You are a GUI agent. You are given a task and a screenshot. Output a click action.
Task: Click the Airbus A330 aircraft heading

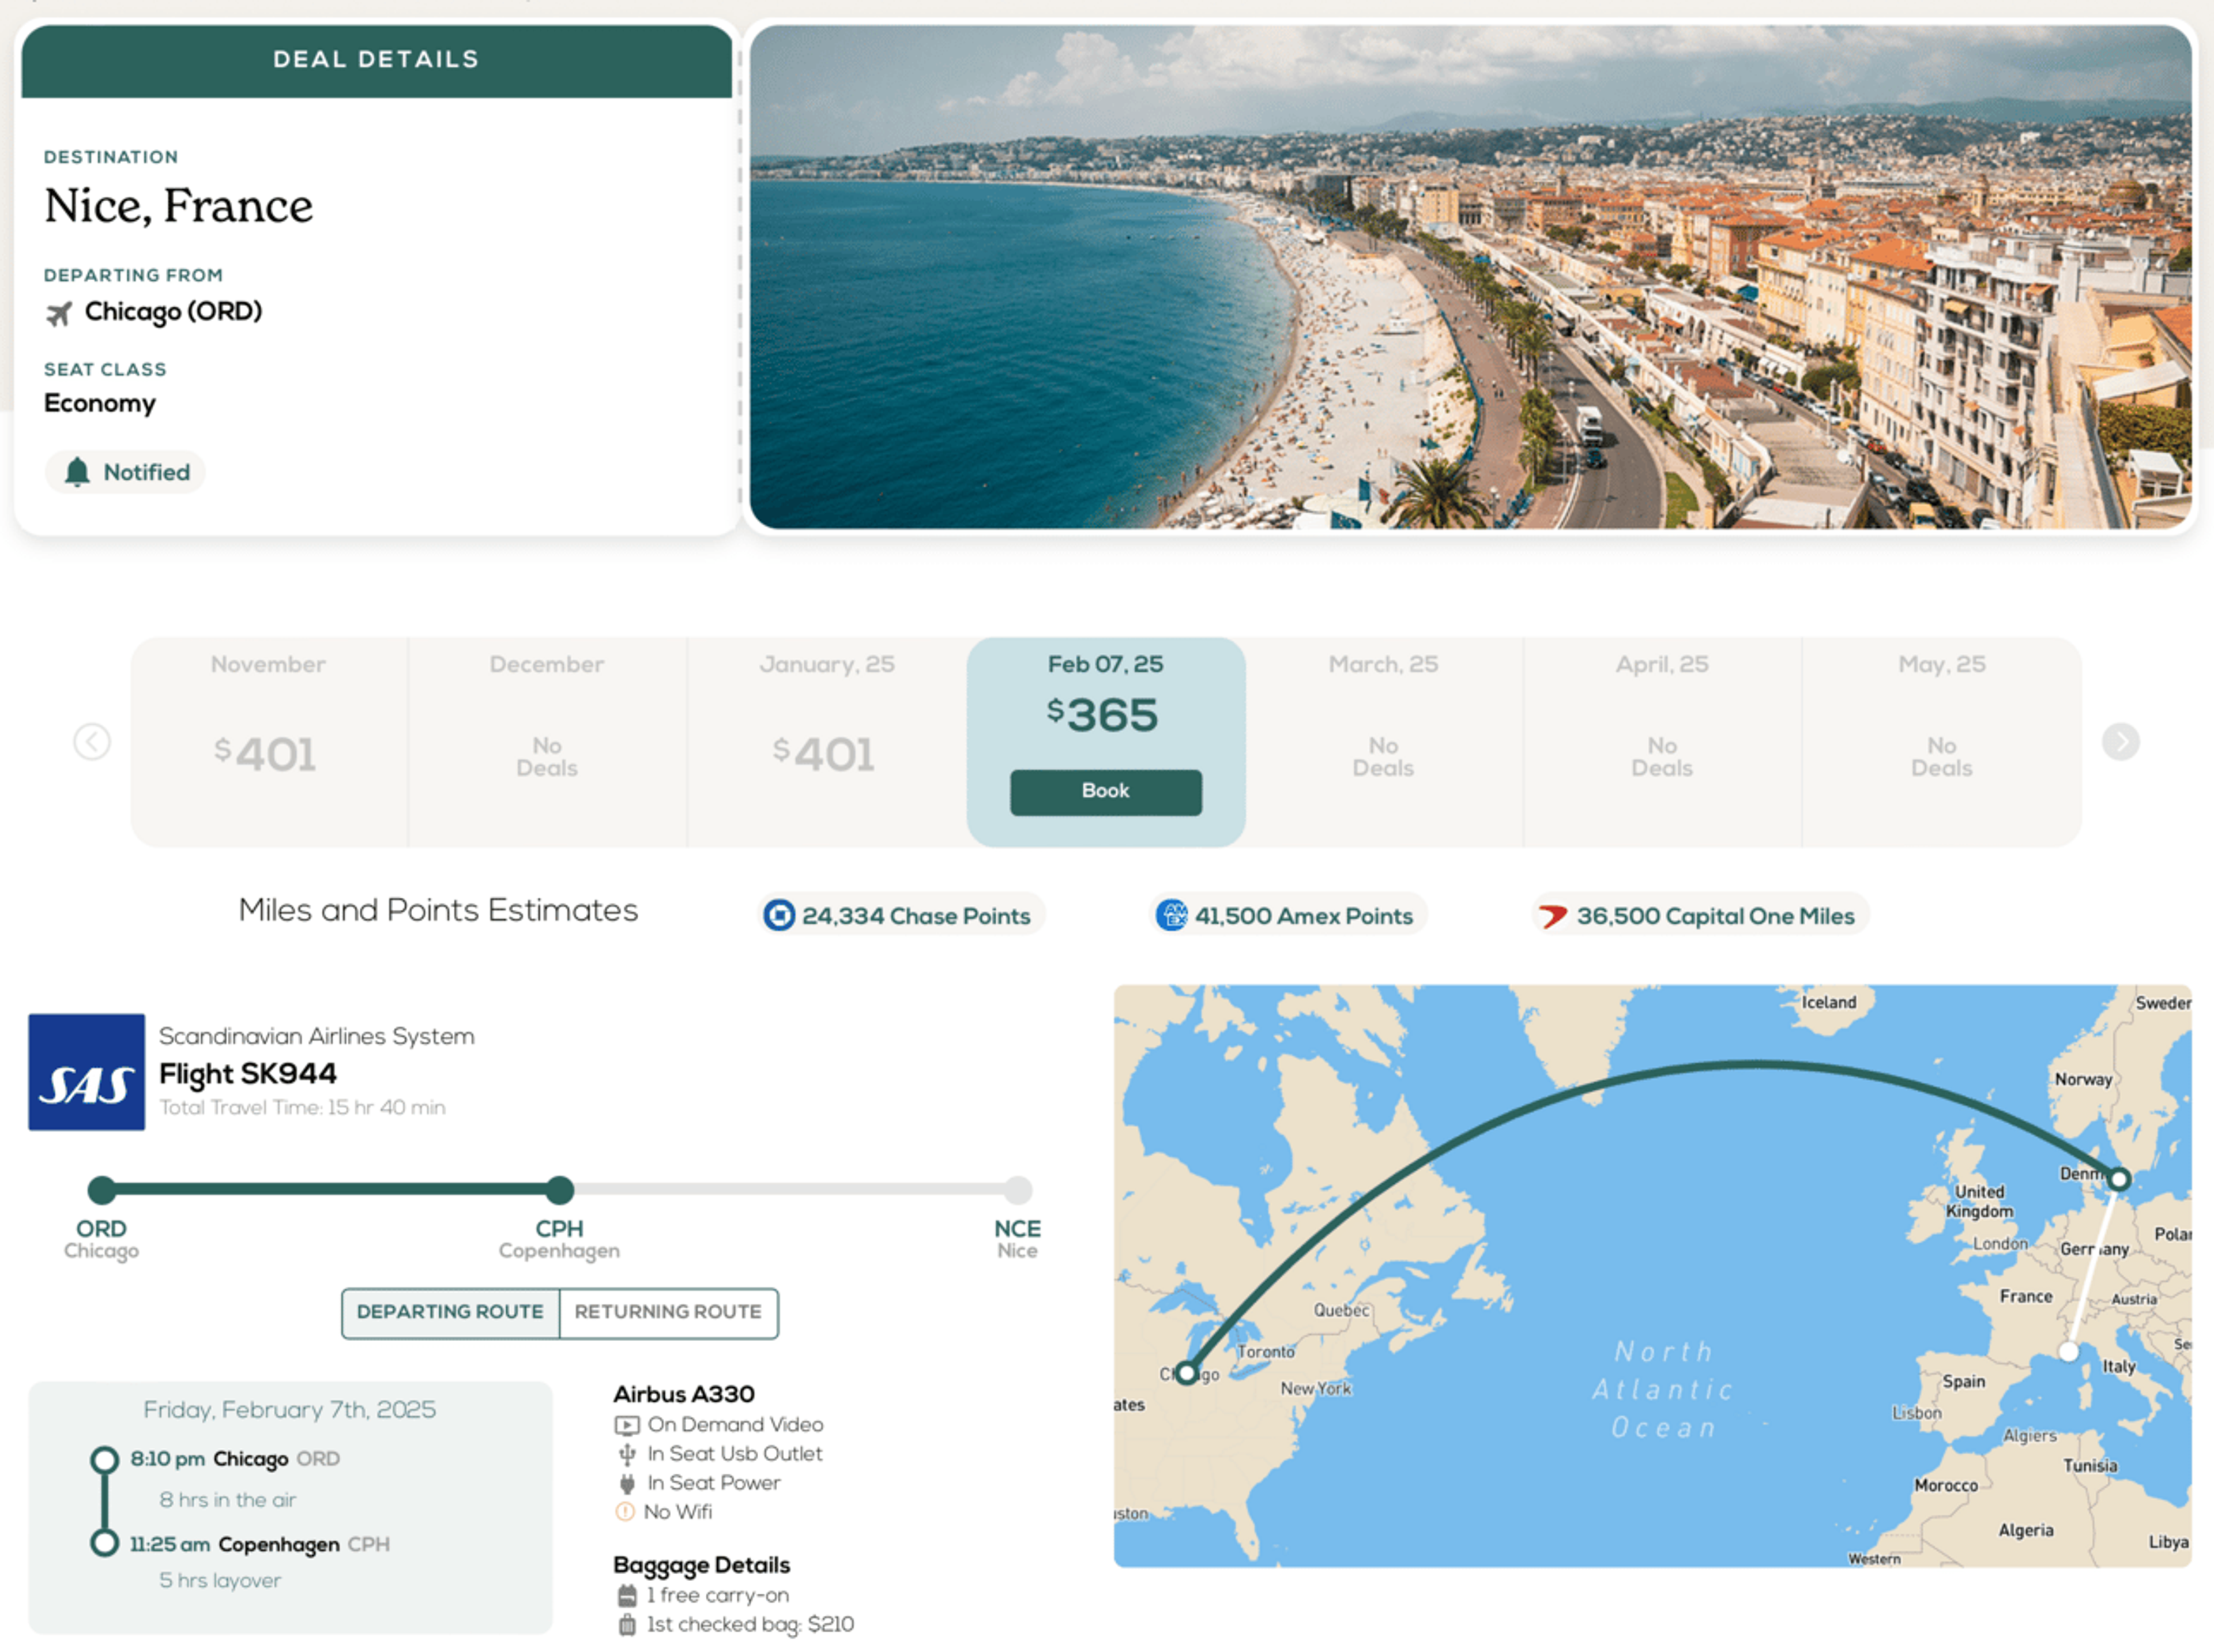[x=683, y=1394]
